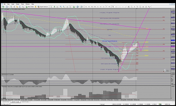Show the Navigator panel
This screenshot has height=106, width=176.
click(17, 7)
